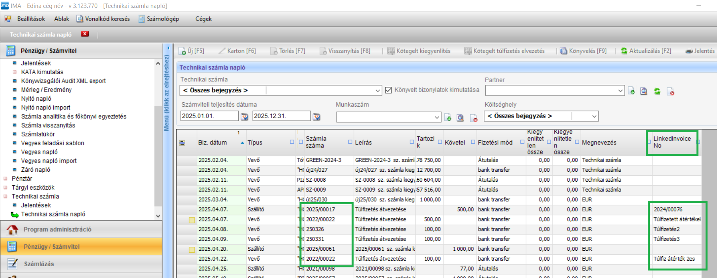Open the Program adminisztráció section
Screen dimensions: 717x278
[x=57, y=229]
